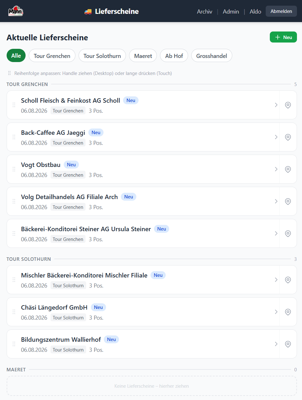Select the Alle filter chip

pos(16,56)
